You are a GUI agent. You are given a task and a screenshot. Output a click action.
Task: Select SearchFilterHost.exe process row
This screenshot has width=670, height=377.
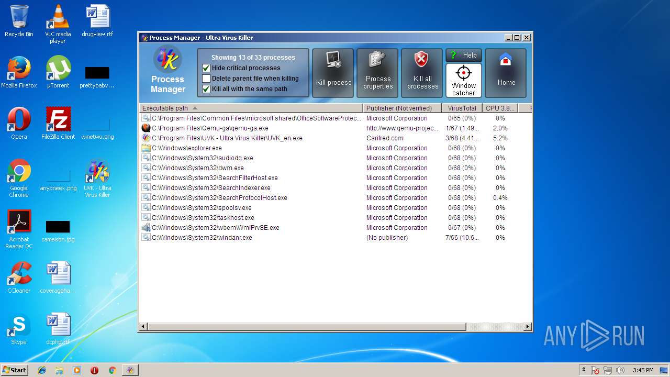(x=335, y=178)
